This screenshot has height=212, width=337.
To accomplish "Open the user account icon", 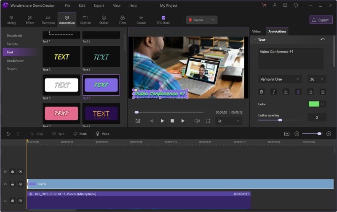I will 275,5.
